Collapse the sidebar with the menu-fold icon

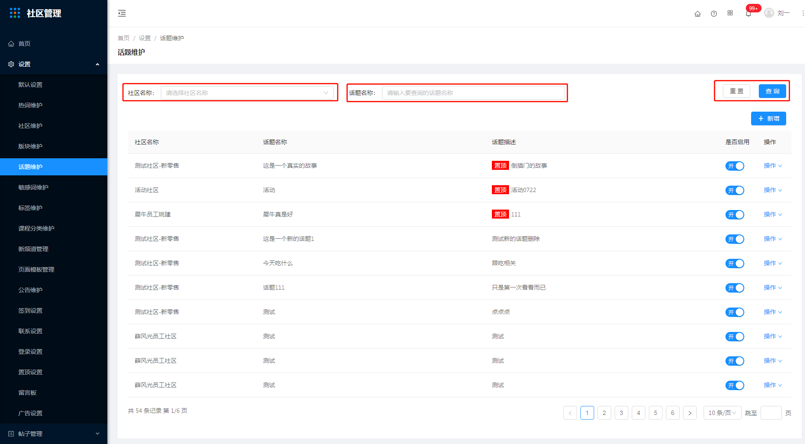[x=122, y=13]
